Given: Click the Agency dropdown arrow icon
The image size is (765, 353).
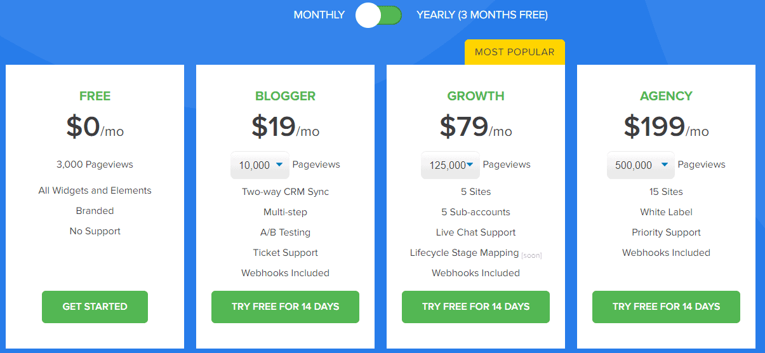Looking at the screenshot, I should pos(665,164).
